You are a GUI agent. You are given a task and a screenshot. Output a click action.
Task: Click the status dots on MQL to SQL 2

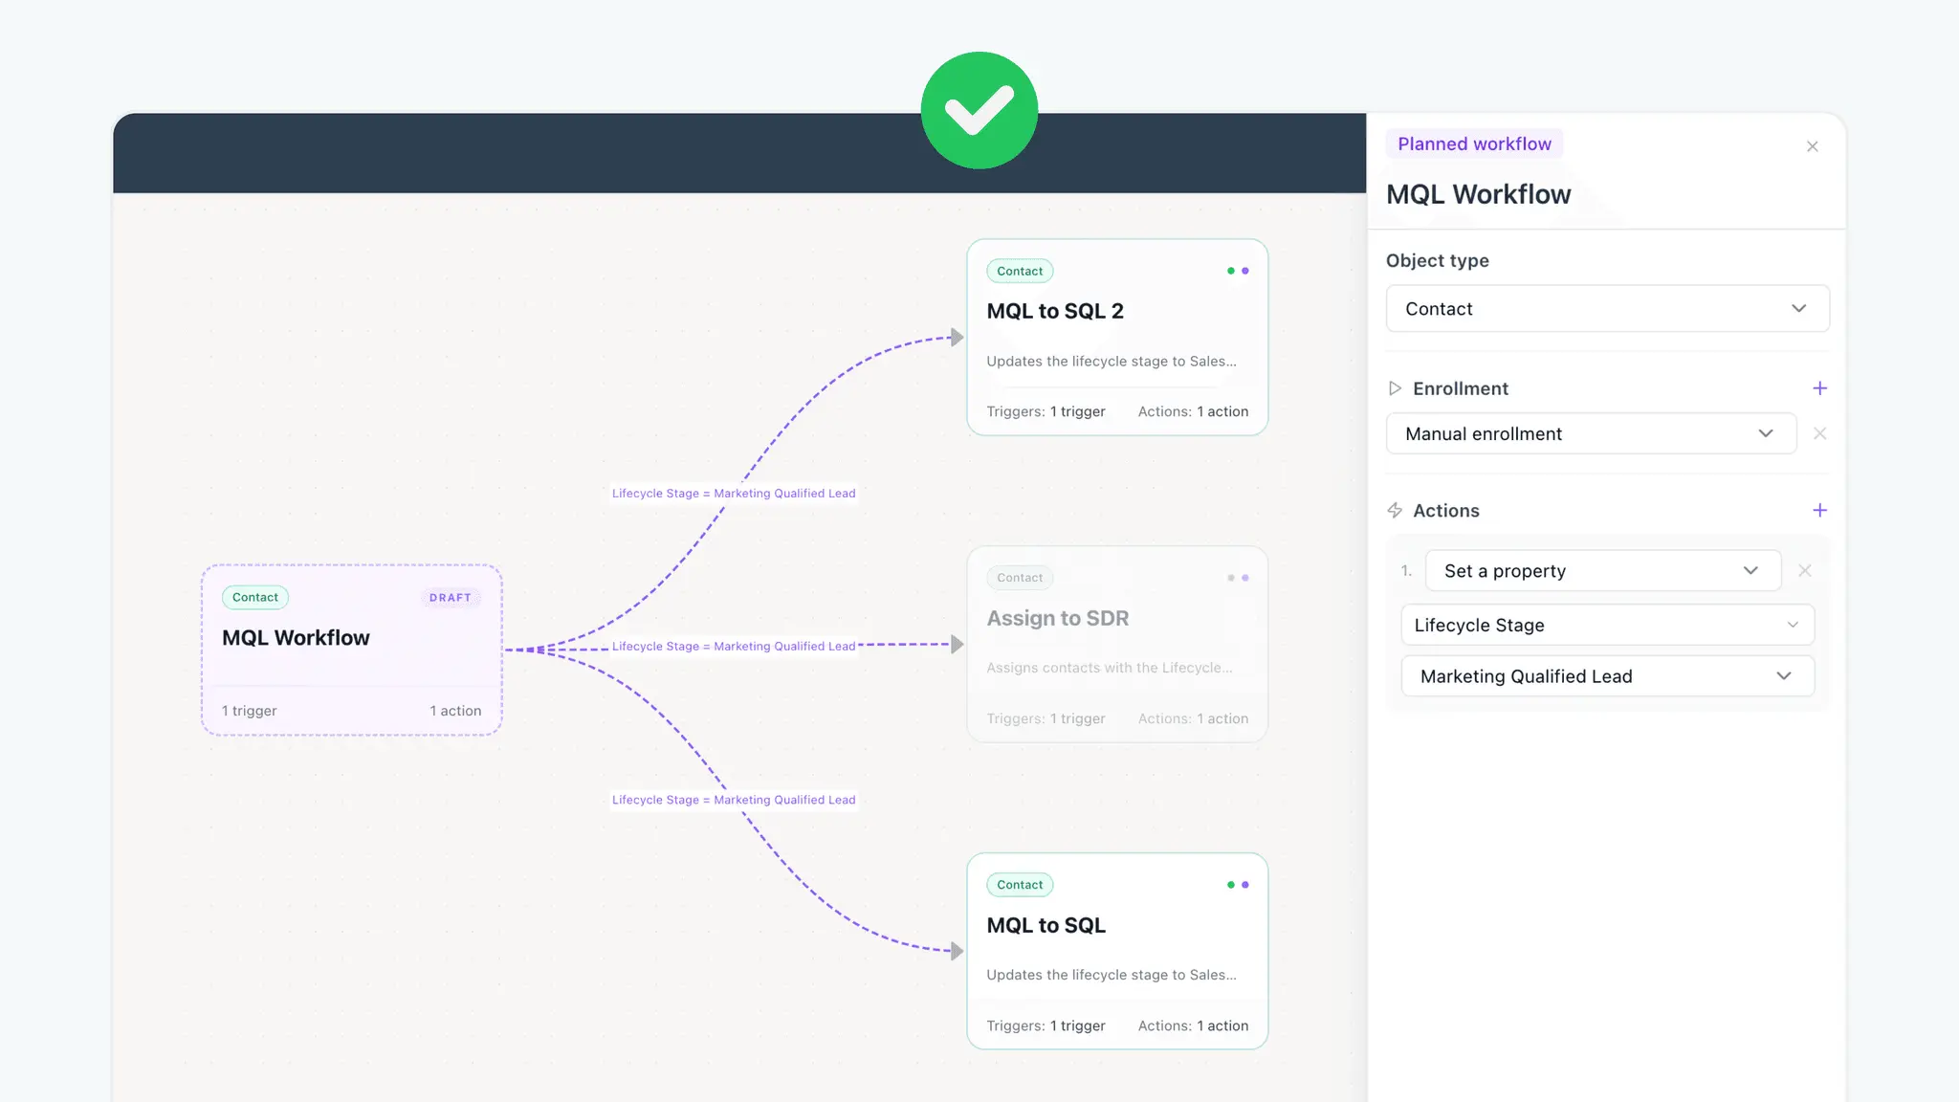coord(1238,271)
